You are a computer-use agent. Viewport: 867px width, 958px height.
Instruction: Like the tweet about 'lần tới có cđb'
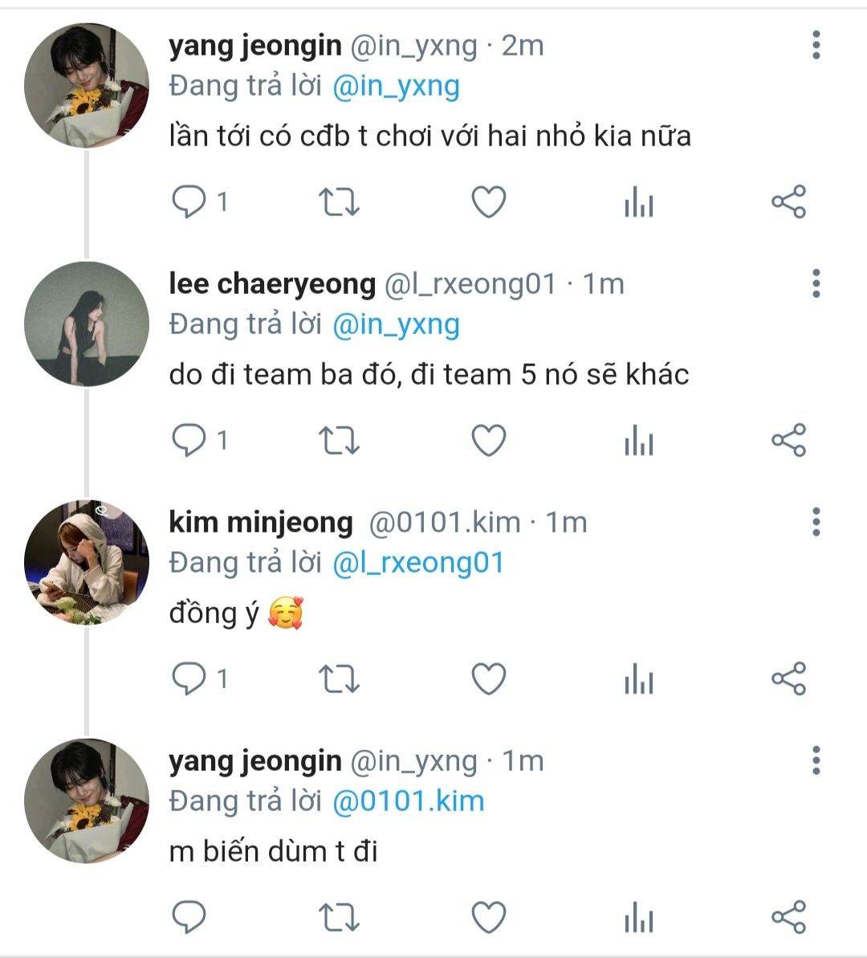[489, 202]
